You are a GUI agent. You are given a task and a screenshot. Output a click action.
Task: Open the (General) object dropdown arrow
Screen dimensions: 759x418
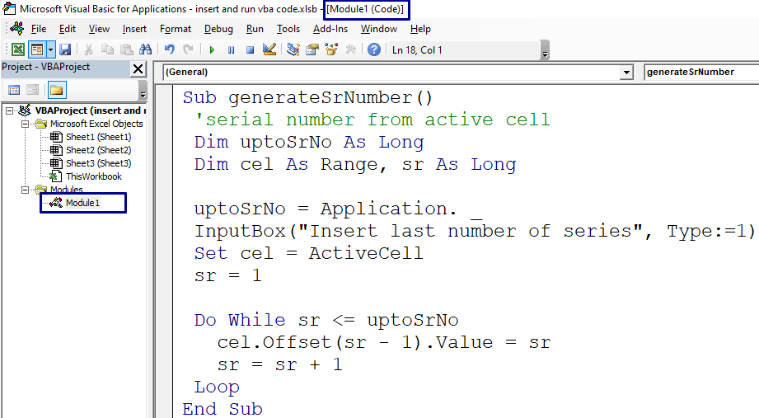[626, 73]
